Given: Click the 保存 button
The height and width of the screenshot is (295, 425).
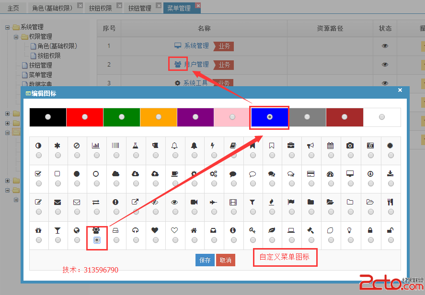Looking at the screenshot, I should (x=205, y=260).
